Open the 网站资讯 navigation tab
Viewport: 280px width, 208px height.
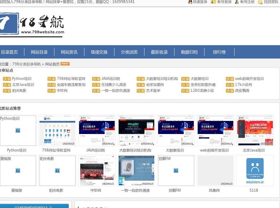69,52
